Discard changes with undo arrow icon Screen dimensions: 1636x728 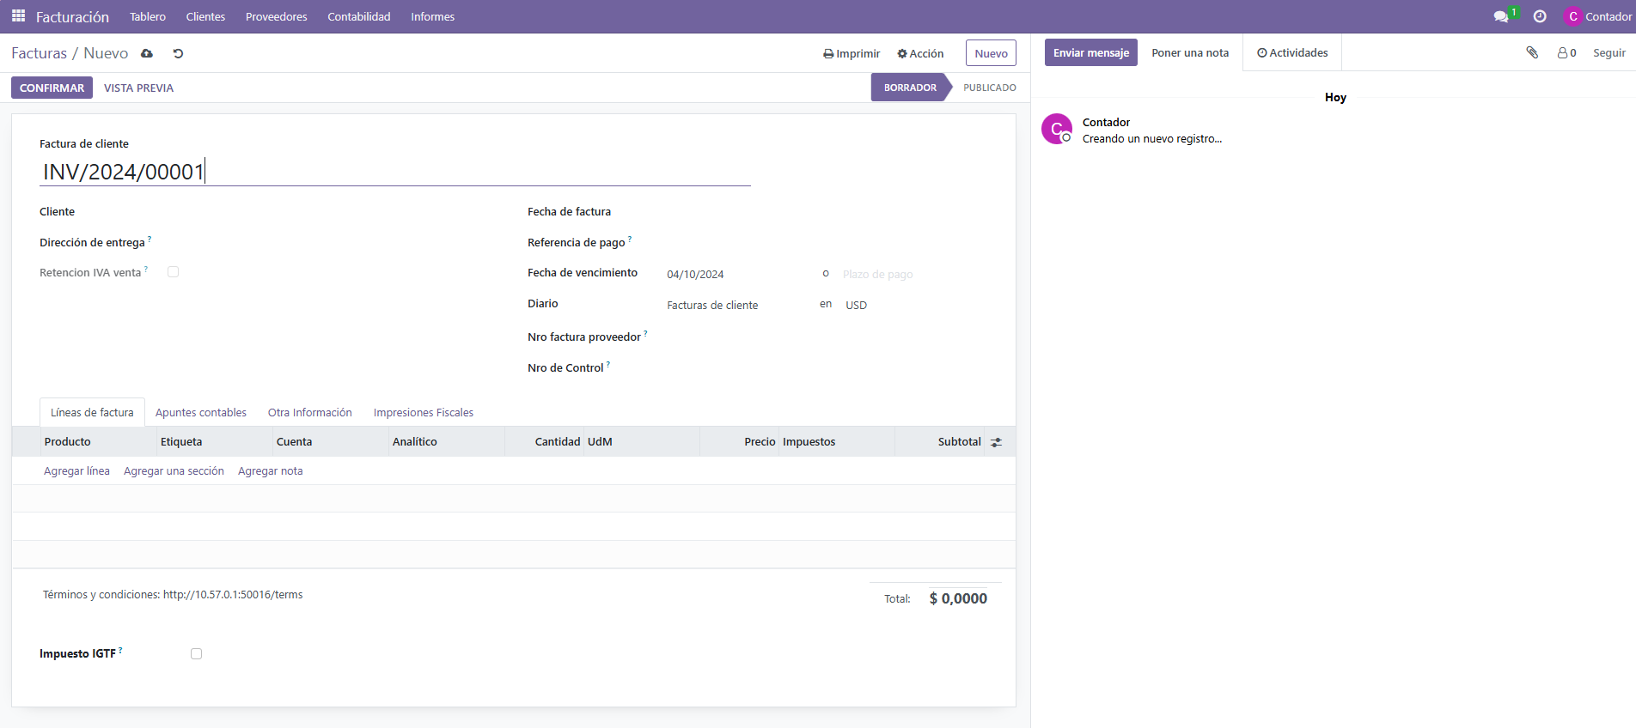coord(178,53)
